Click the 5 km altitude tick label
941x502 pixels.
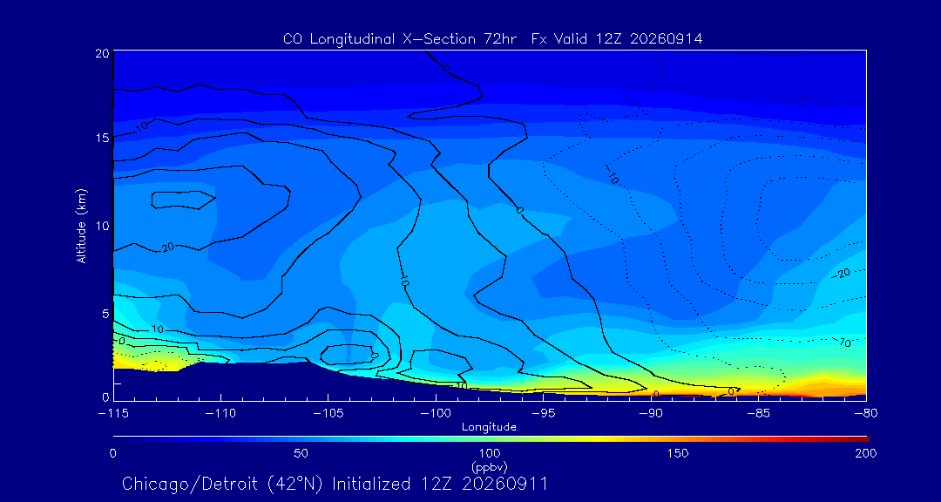point(105,314)
